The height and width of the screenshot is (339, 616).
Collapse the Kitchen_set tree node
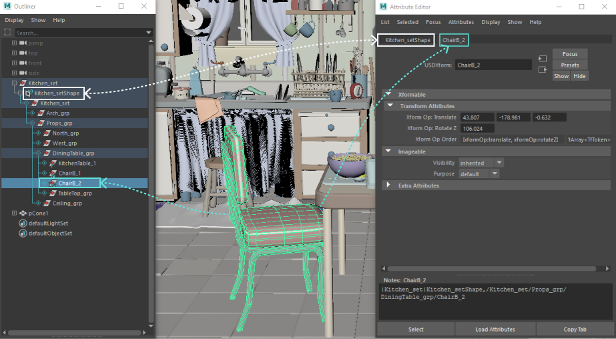point(14,83)
